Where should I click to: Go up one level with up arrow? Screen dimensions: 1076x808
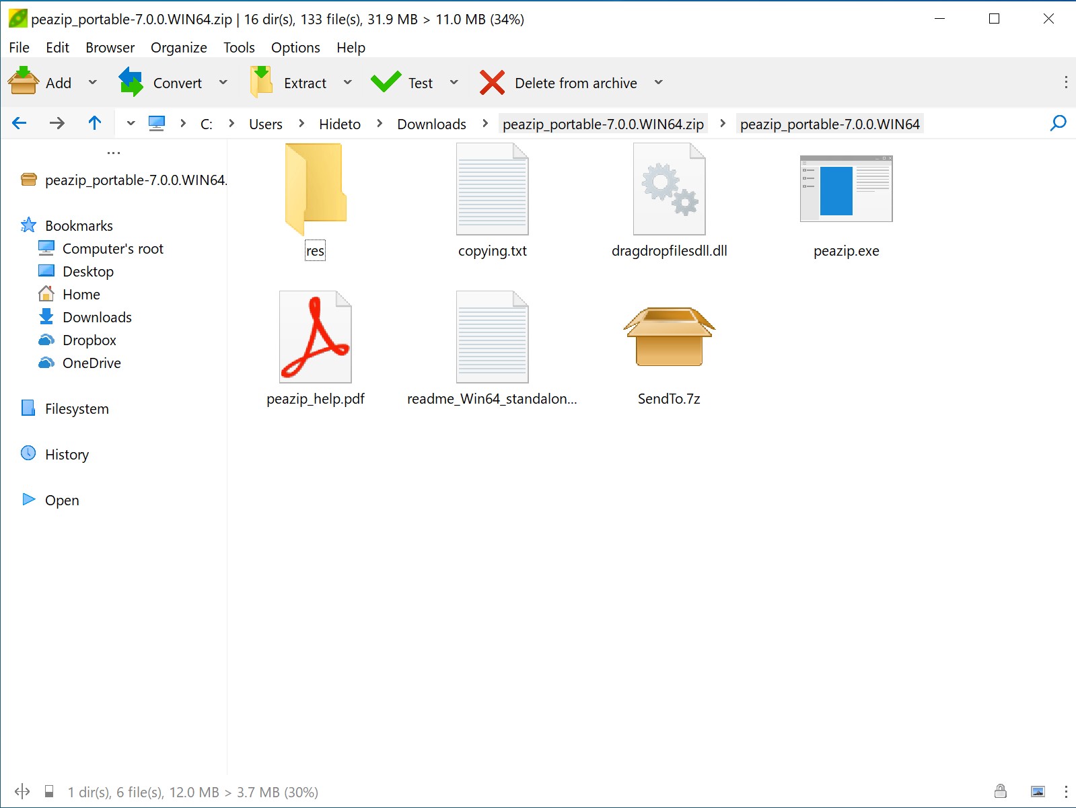[95, 122]
